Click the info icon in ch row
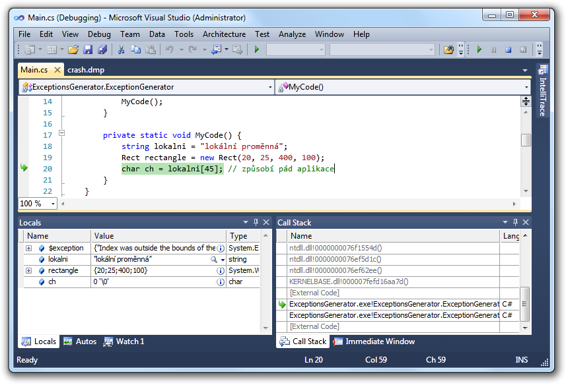Viewport: 566px width, 385px height. tap(220, 282)
